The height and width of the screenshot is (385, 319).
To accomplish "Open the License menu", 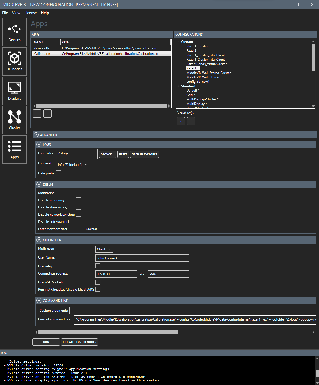I will coord(31,13).
